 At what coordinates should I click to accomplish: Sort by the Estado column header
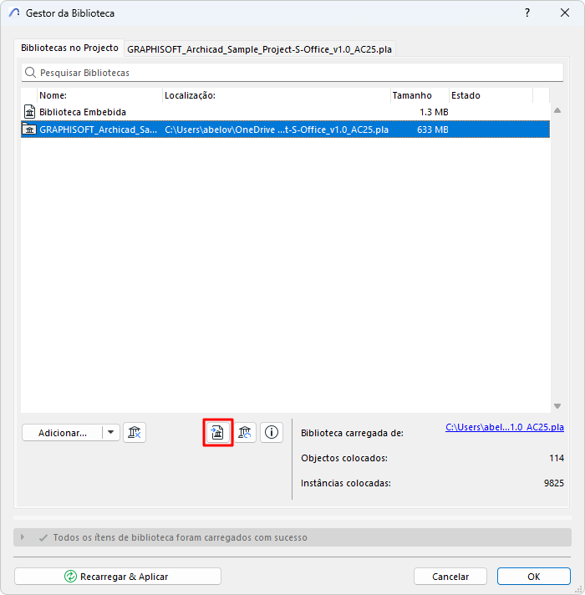[x=491, y=95]
